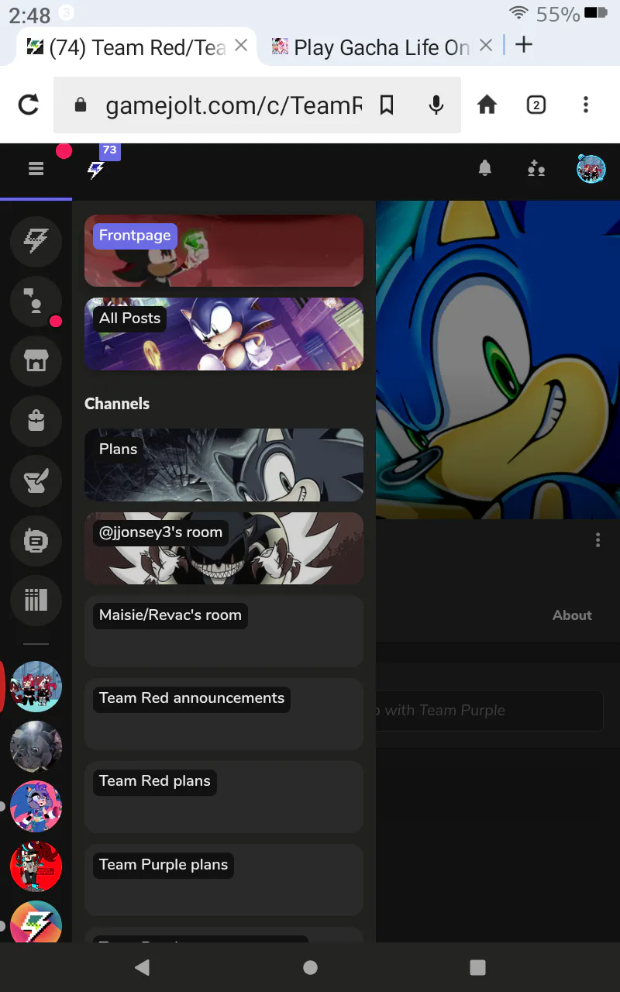620x992 pixels.
Task: Open the chat sidebar icon
Action: (36, 301)
